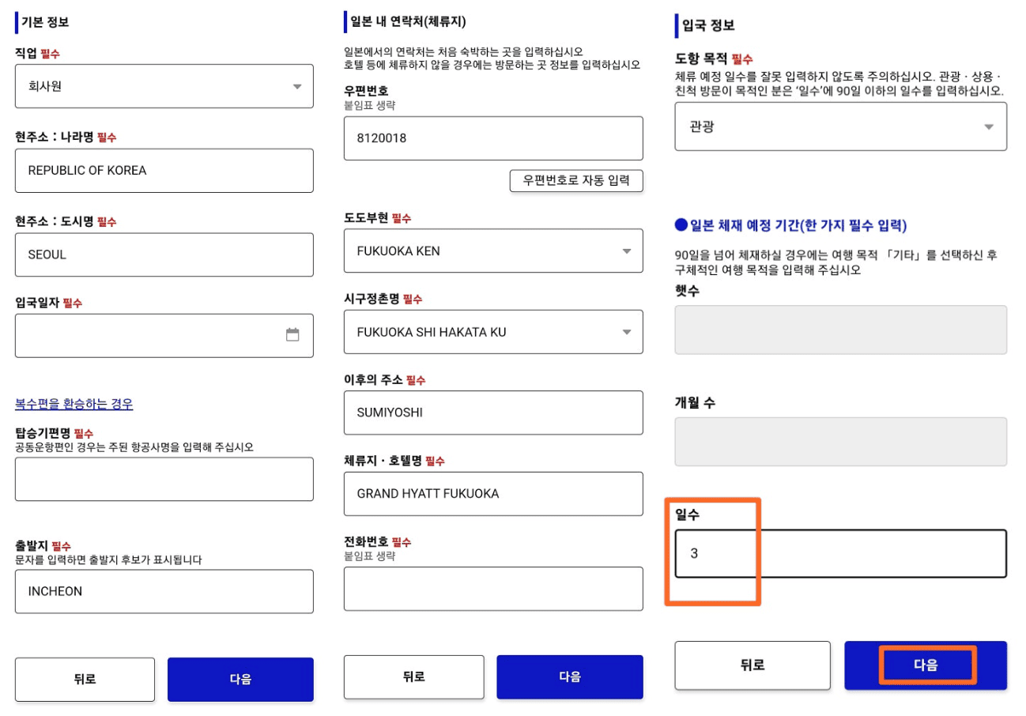Click 뒤로 button in 입국 정보 section
Screen dimensions: 1026x716
pos(753,665)
